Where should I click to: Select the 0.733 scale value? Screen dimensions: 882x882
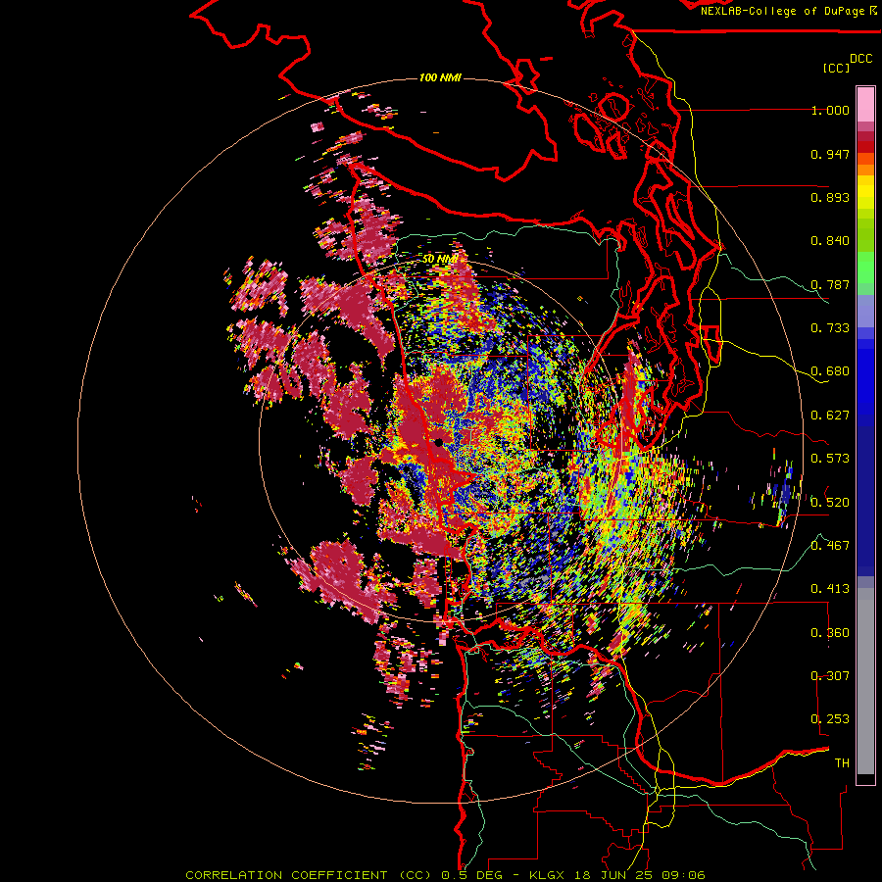(x=830, y=328)
